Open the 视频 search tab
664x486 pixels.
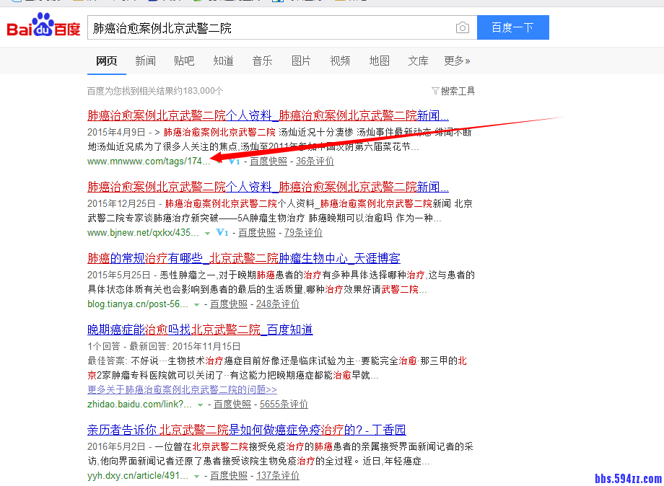(340, 61)
